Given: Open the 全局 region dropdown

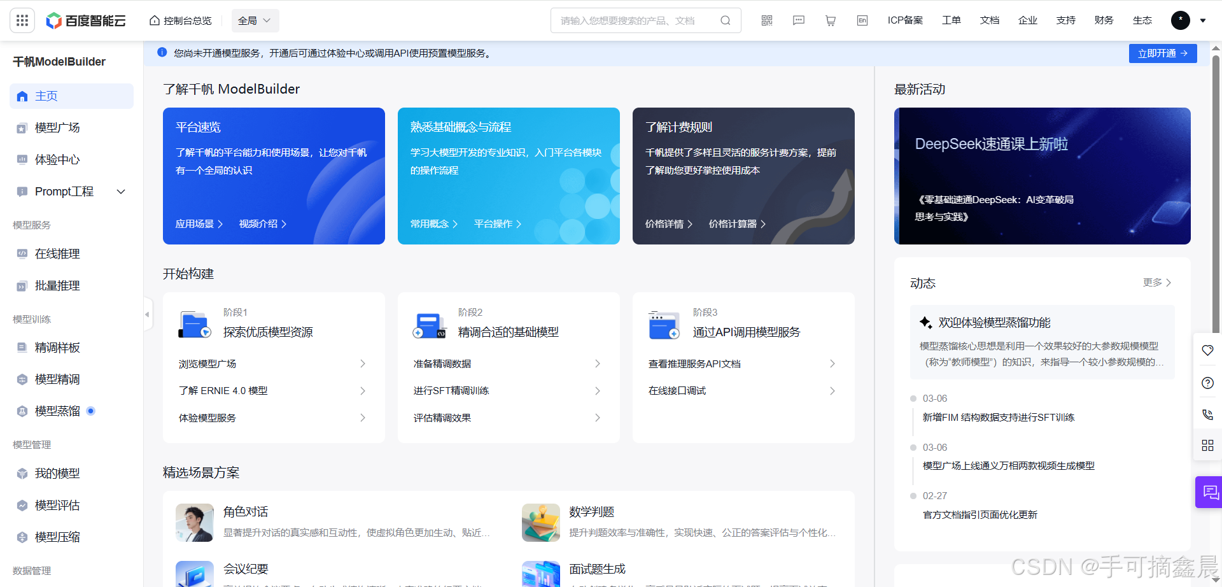Looking at the screenshot, I should [255, 20].
